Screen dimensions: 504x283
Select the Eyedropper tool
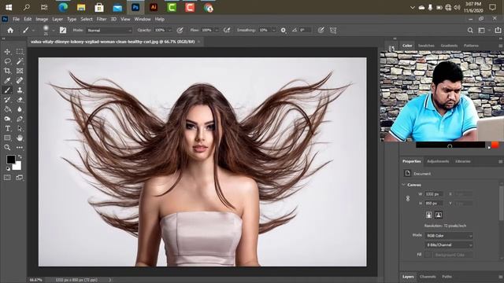click(7, 80)
